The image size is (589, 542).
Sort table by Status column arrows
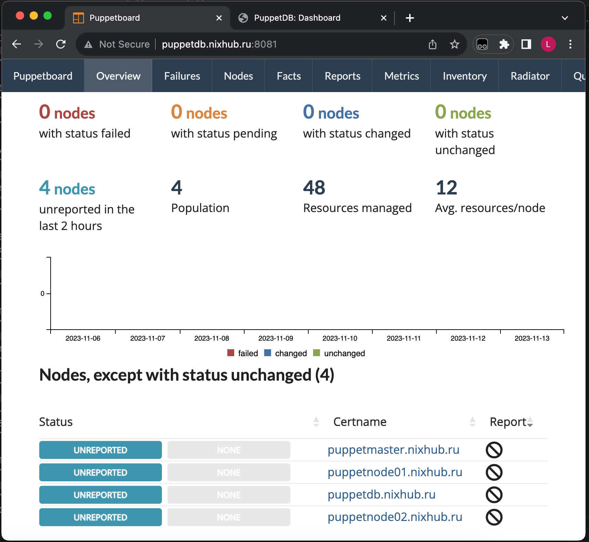coord(316,422)
